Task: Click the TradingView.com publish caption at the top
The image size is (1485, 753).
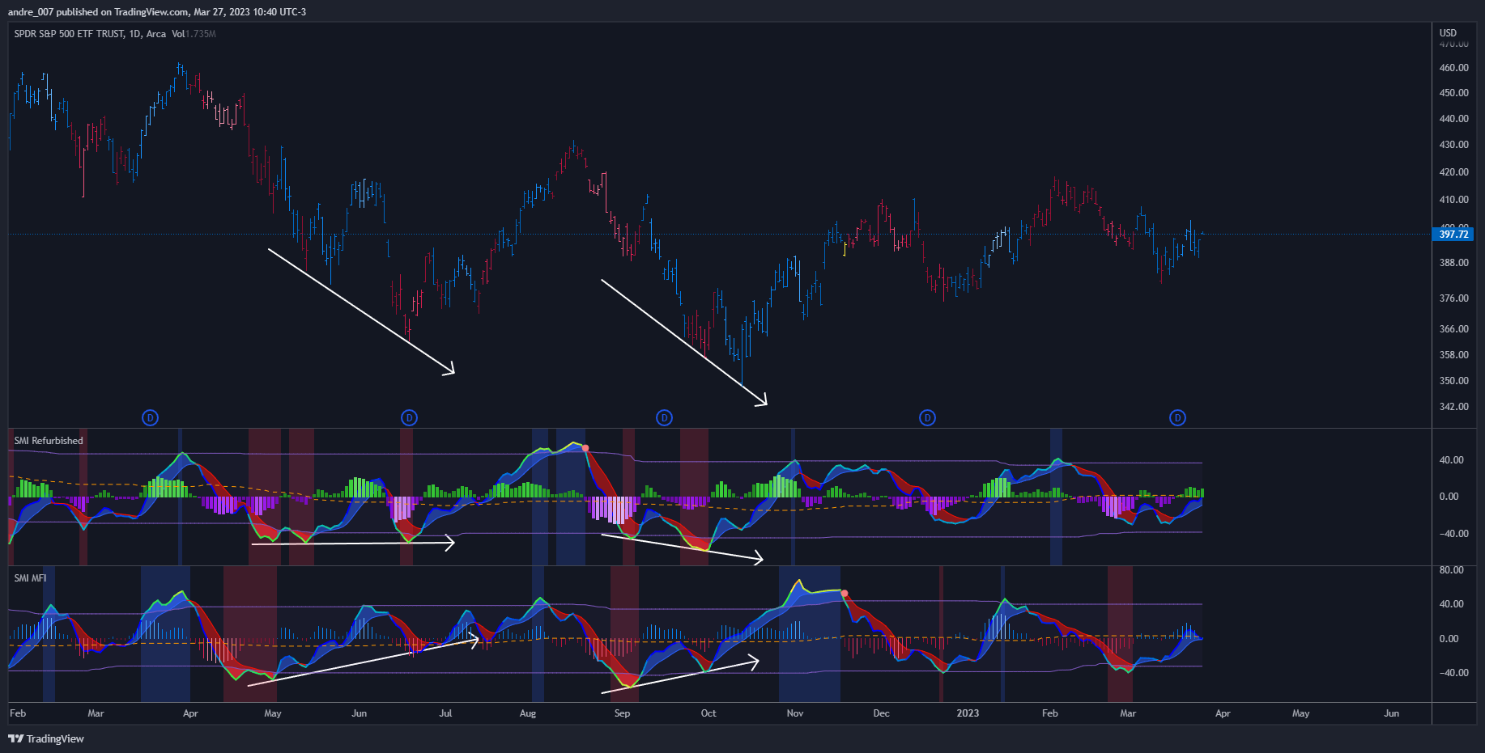Action: (157, 12)
